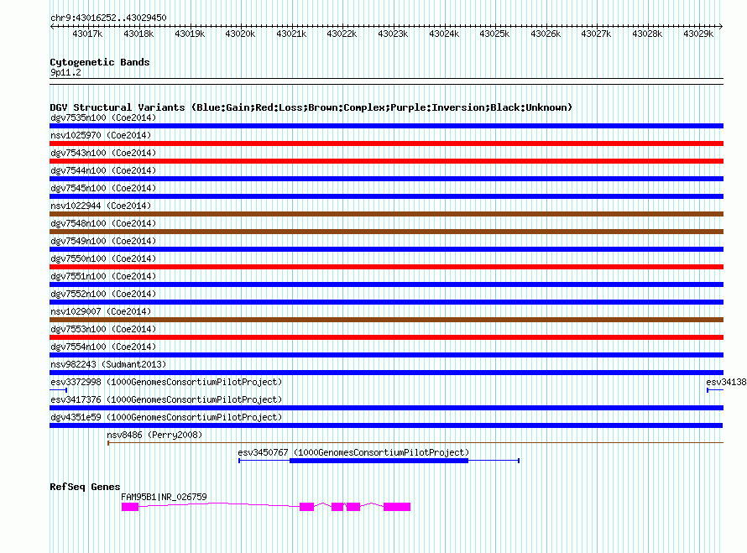The height and width of the screenshot is (553, 747).
Task: Select the dgv7549n100 blue gain bar
Action: pos(386,249)
